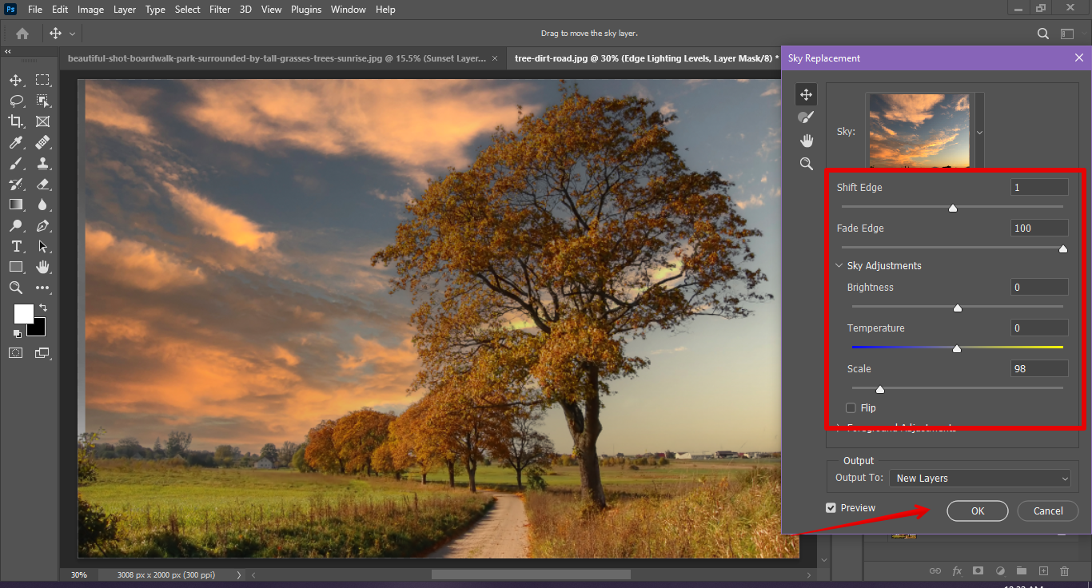Open the Output To dropdown
Viewport: 1092px width, 588px height.
coord(979,479)
